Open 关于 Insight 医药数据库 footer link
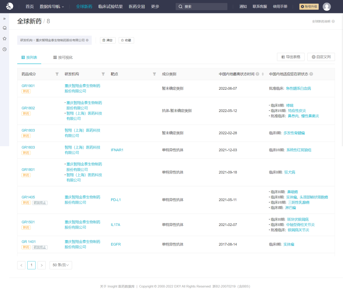 (117, 286)
